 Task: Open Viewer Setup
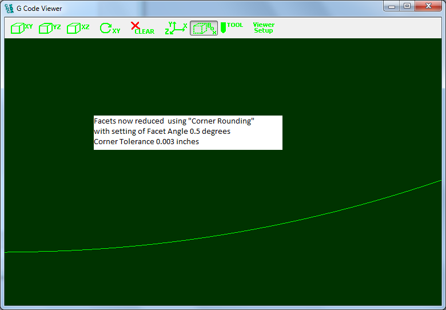264,28
